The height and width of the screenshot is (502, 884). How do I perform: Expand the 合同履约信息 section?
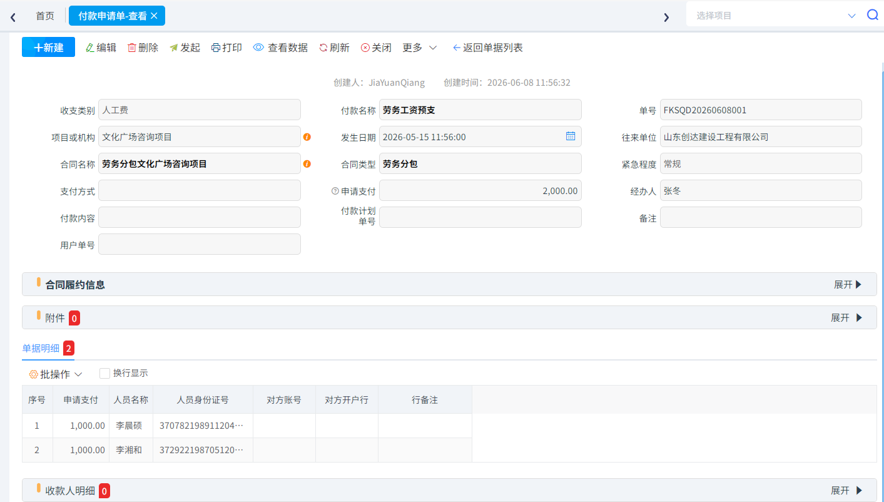[848, 284]
